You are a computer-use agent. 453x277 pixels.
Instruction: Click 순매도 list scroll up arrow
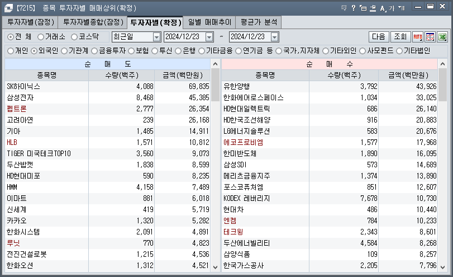215,64
